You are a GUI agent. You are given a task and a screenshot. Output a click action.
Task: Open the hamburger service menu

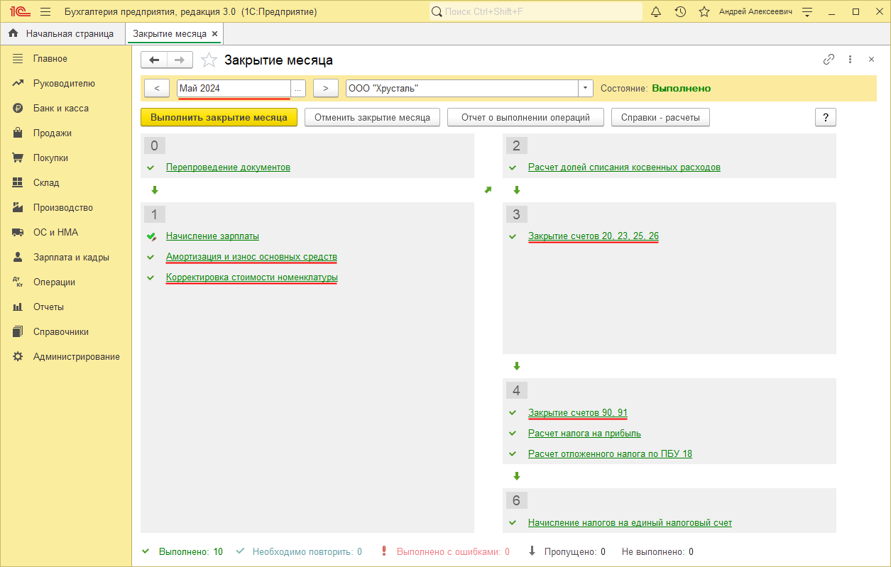coord(45,12)
